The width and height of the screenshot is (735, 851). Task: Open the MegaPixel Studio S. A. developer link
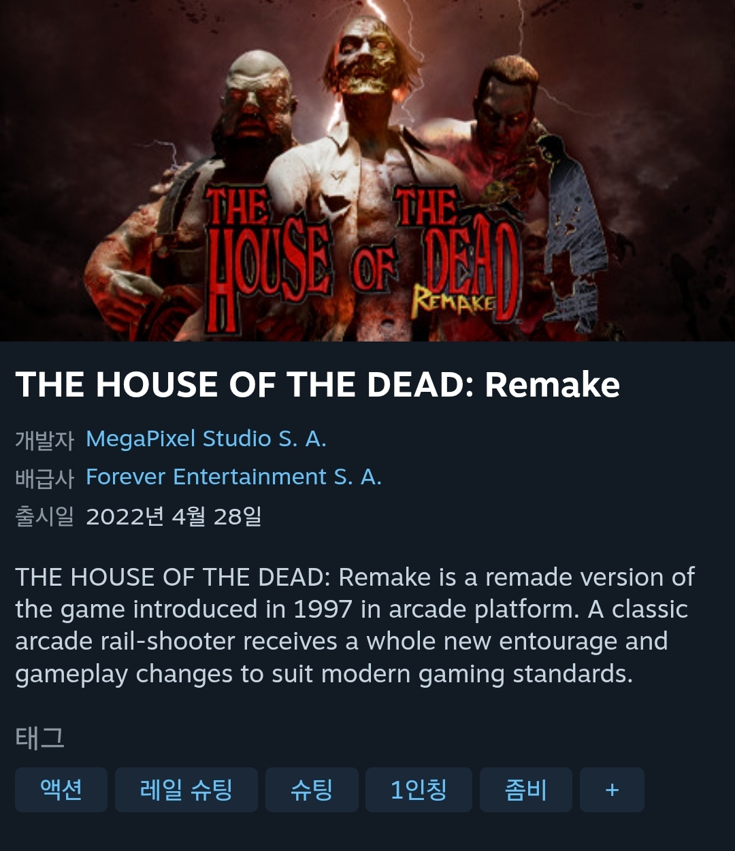(206, 439)
